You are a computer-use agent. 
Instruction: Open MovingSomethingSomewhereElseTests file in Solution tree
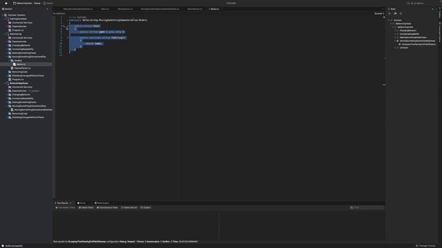[x=33, y=110]
